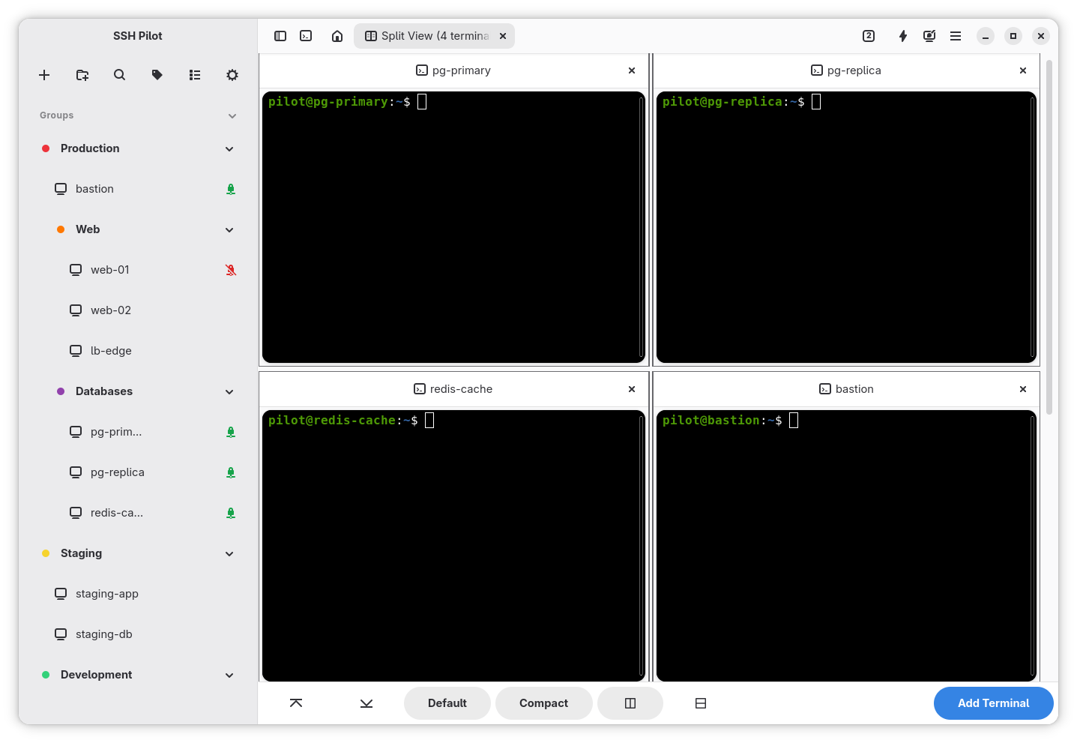Image resolution: width=1077 pixels, height=743 pixels.
Task: Select the Split View tab
Action: pyautogui.click(x=435, y=36)
